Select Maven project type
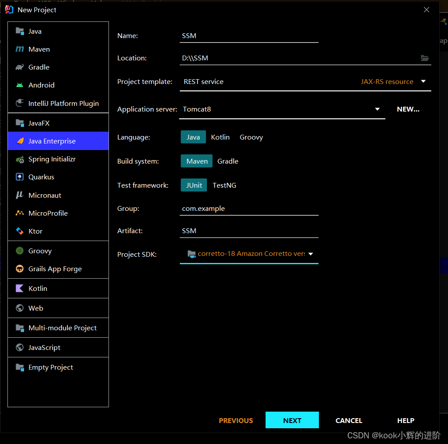This screenshot has height=444, width=448. click(58, 49)
